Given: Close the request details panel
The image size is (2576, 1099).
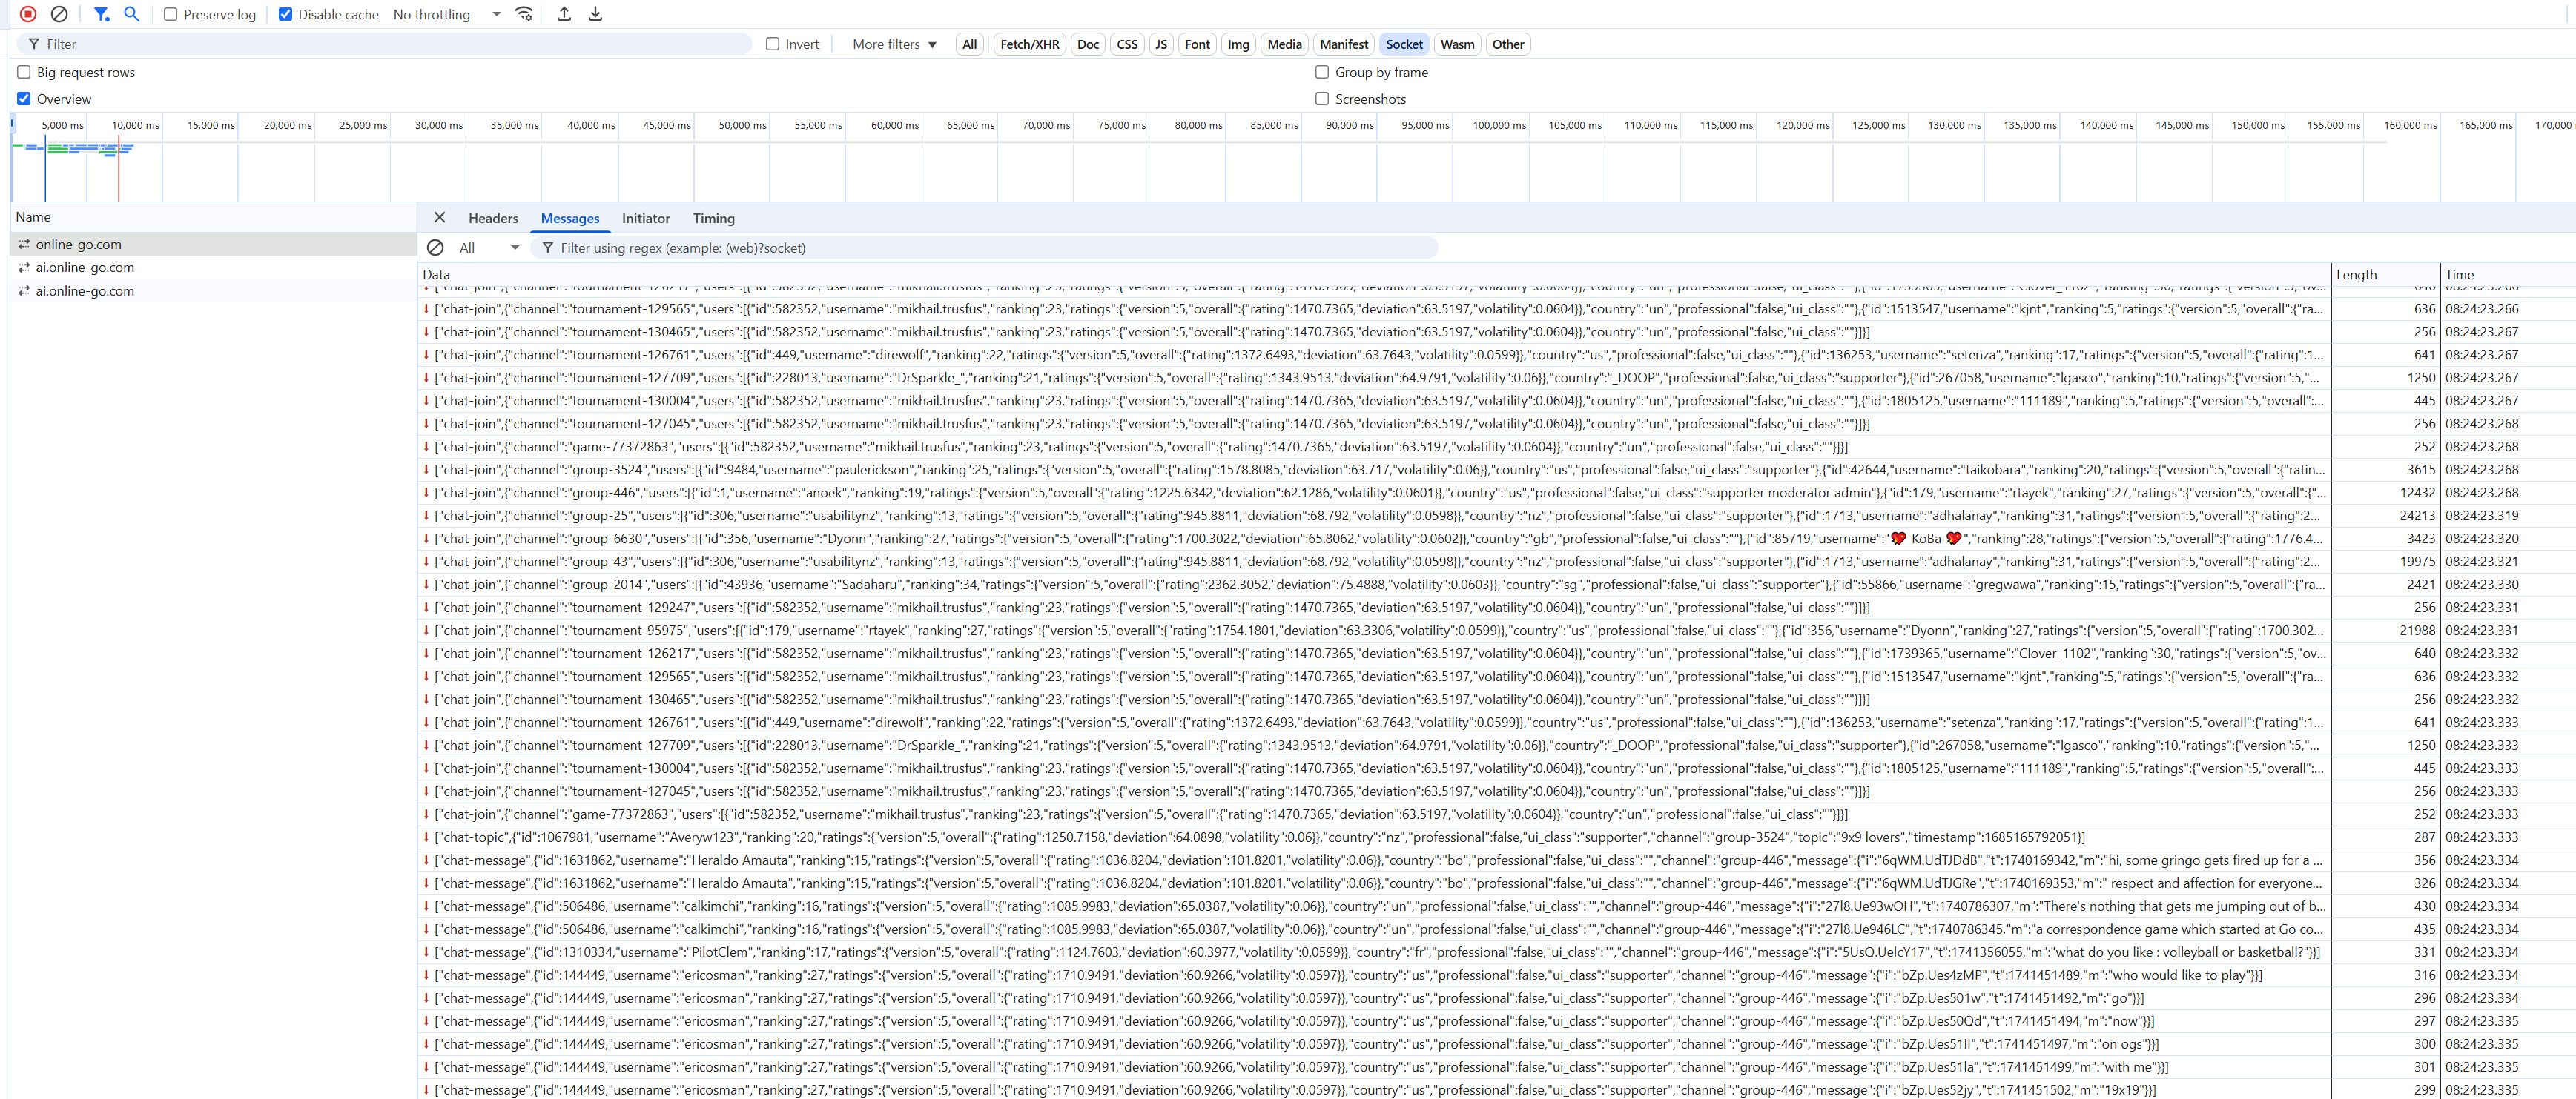Looking at the screenshot, I should point(439,218).
